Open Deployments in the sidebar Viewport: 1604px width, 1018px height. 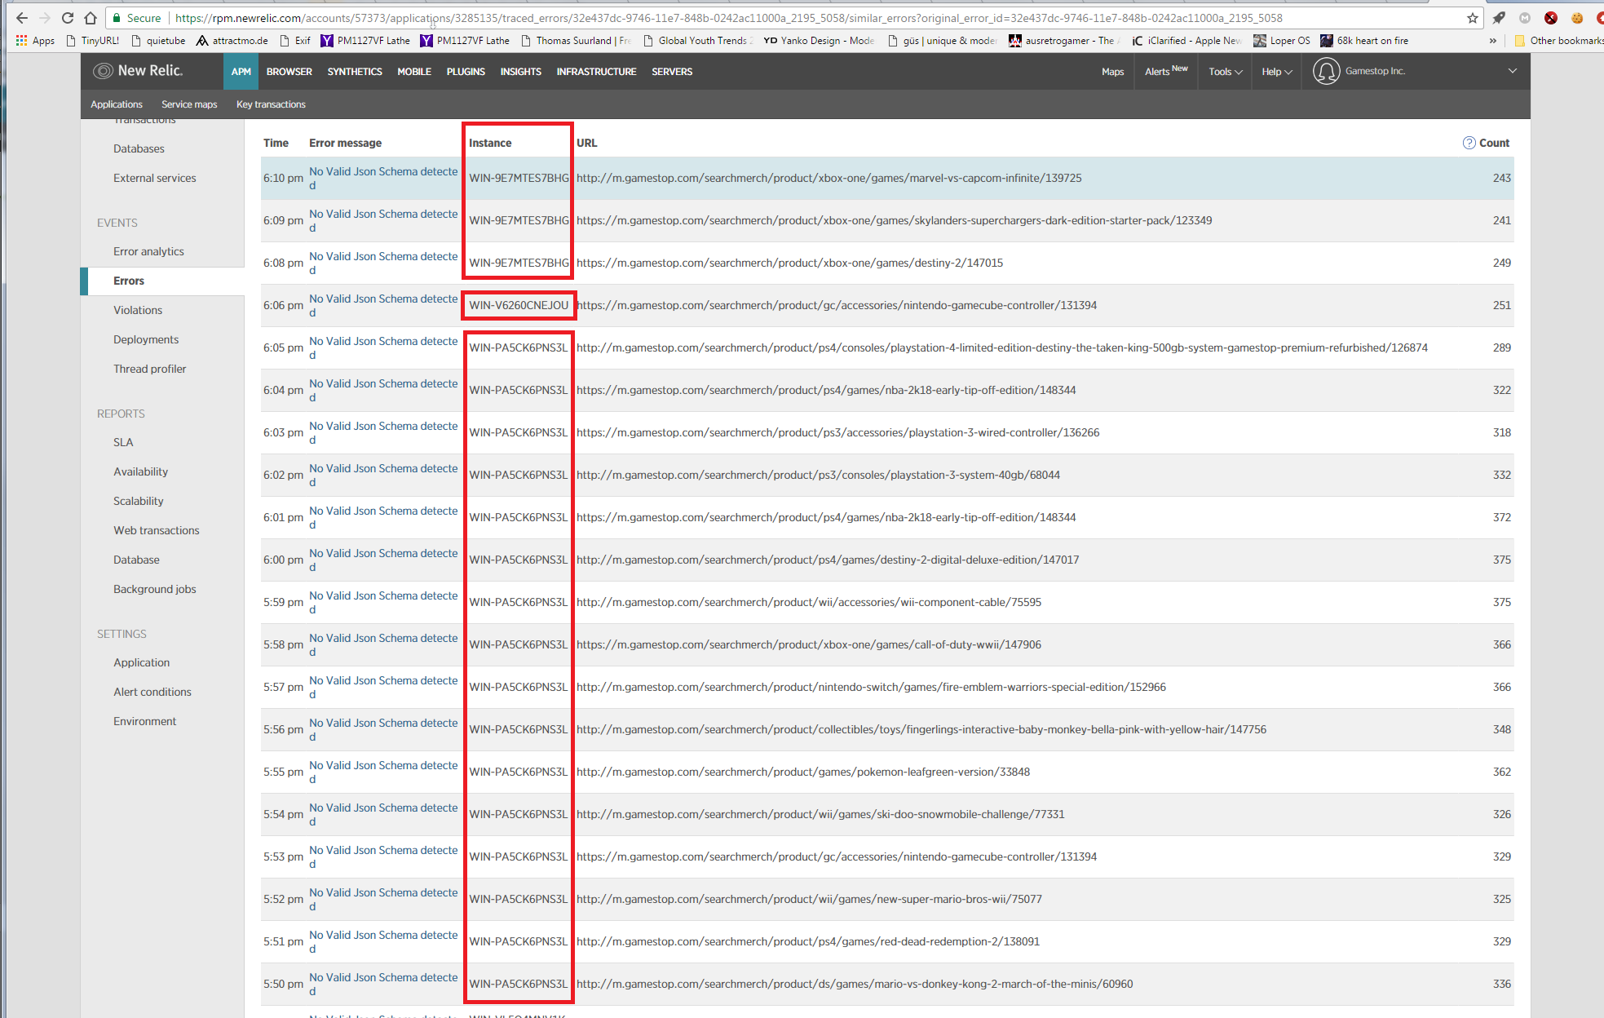(x=146, y=339)
